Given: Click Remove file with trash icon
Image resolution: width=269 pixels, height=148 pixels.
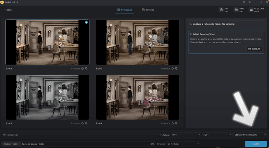Looking at the screenshot, I should point(11,135).
